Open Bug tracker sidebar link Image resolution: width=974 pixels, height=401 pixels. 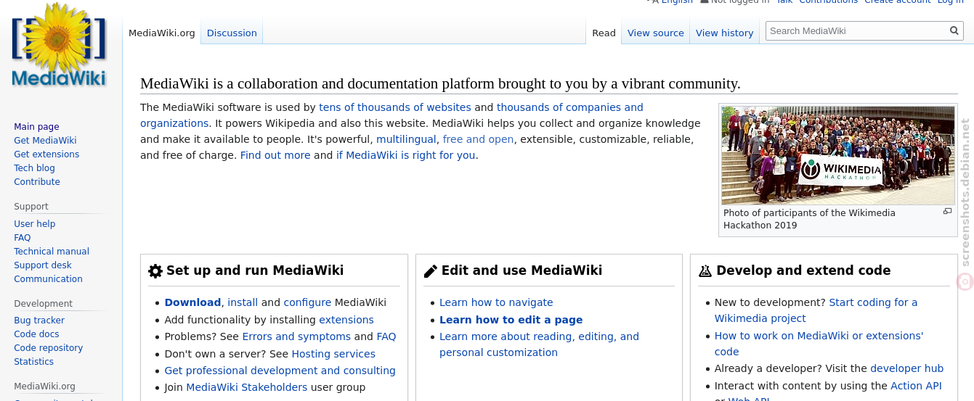(39, 321)
